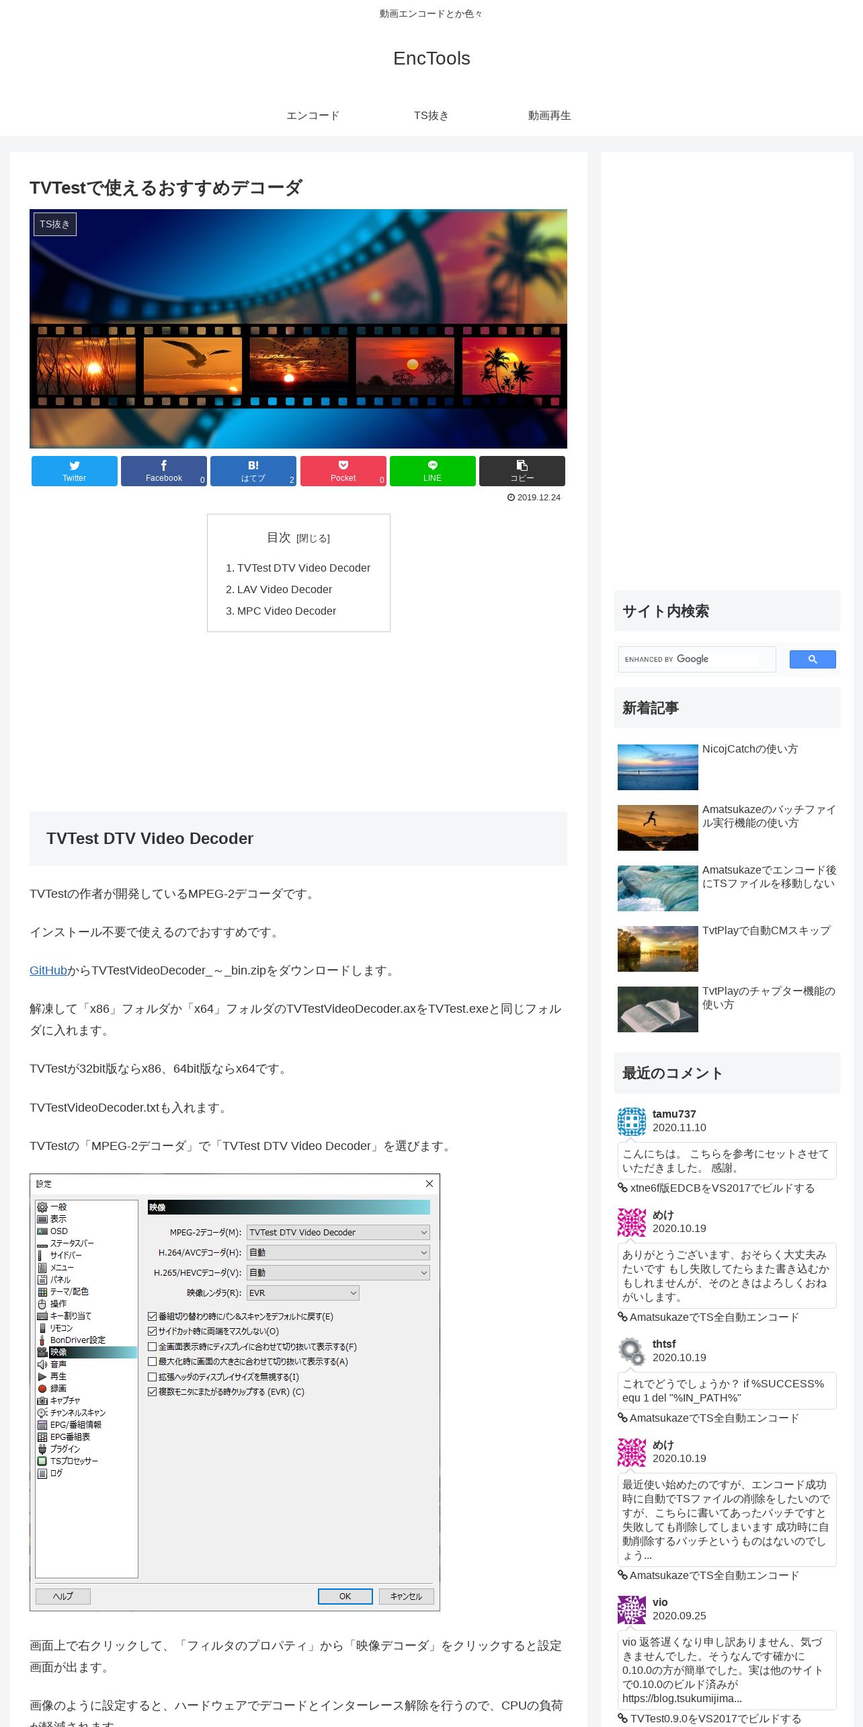The image size is (863, 1727).
Task: Click the BonDriver設定 icon in settings tree
Action: coord(42,1340)
